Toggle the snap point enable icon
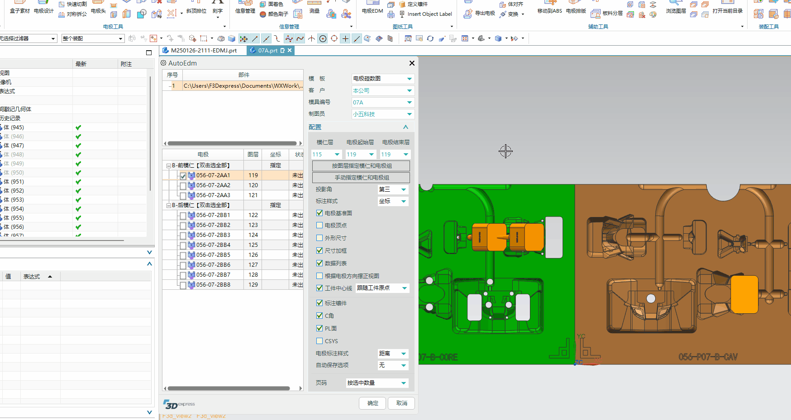The height and width of the screenshot is (420, 791). coord(243,38)
